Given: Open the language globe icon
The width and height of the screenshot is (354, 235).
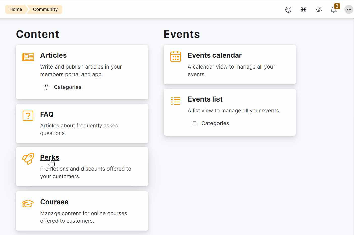Looking at the screenshot, I should coord(303,10).
